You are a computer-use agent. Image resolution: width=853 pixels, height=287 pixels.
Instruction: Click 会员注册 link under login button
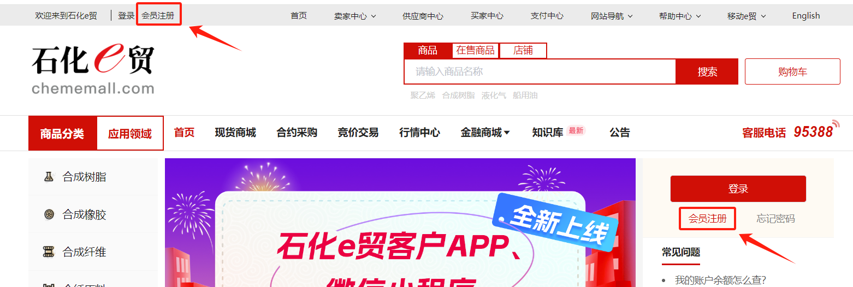tap(708, 219)
